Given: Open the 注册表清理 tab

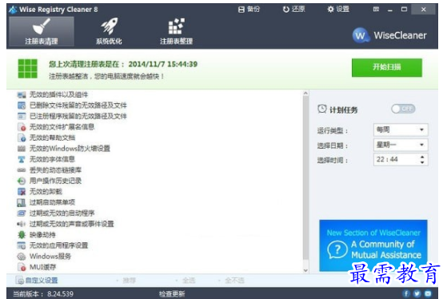Looking at the screenshot, I should coord(42,31).
